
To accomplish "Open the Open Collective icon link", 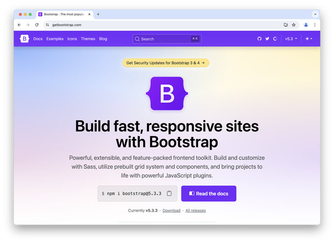I will [275, 39].
